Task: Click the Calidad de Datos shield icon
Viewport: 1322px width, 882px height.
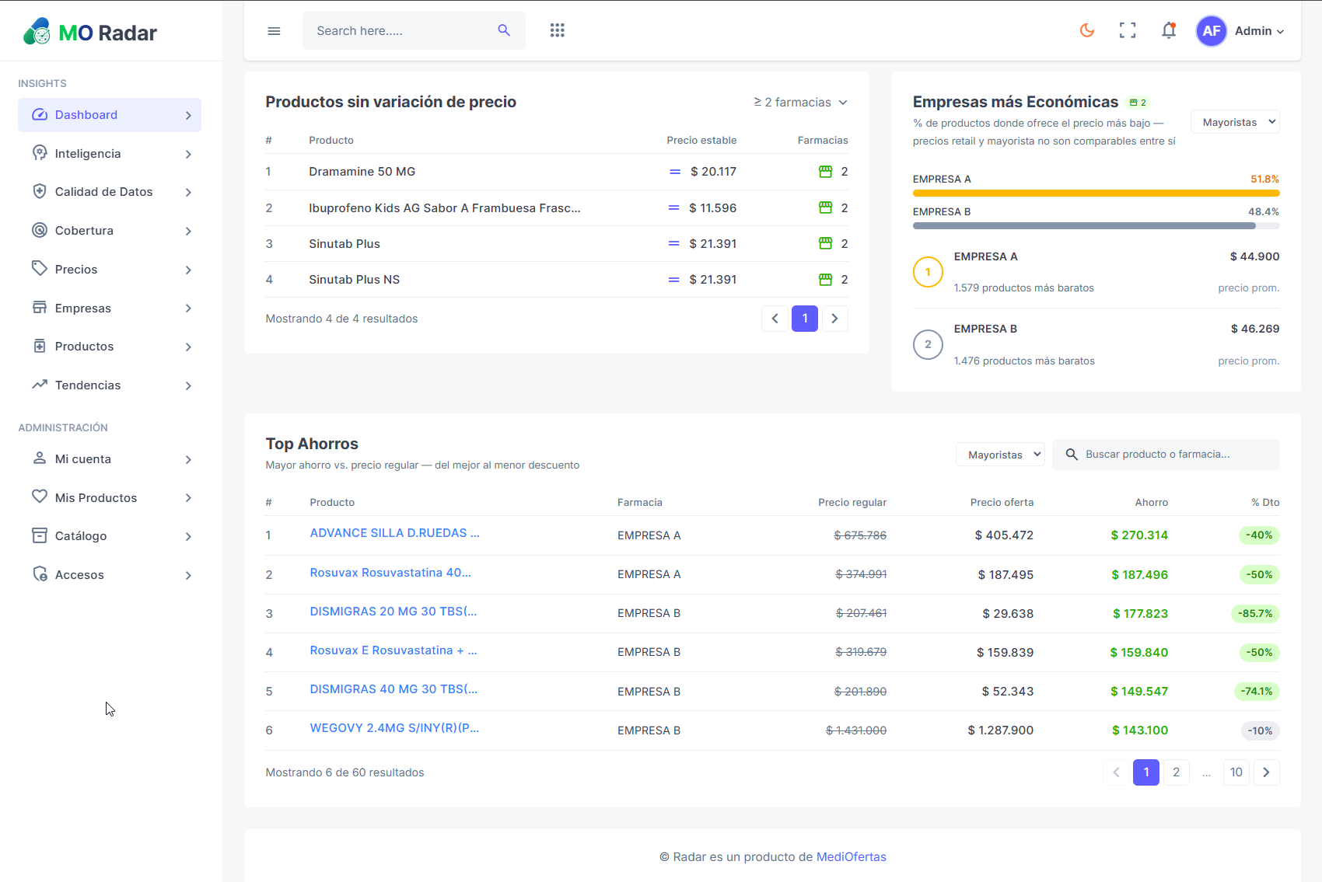Action: (40, 191)
